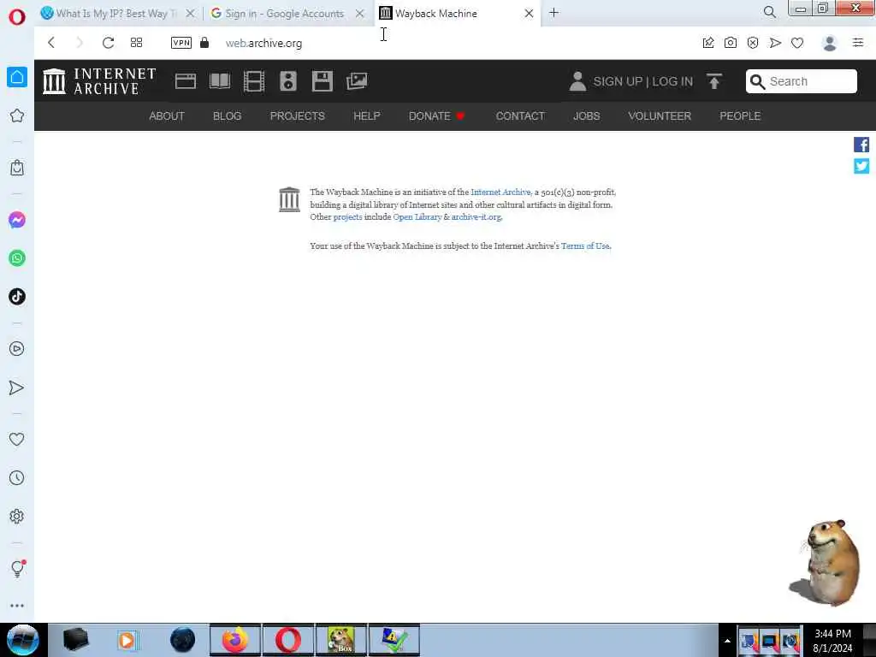876x657 pixels.
Task: Open the HELP menu item
Action: 366,116
